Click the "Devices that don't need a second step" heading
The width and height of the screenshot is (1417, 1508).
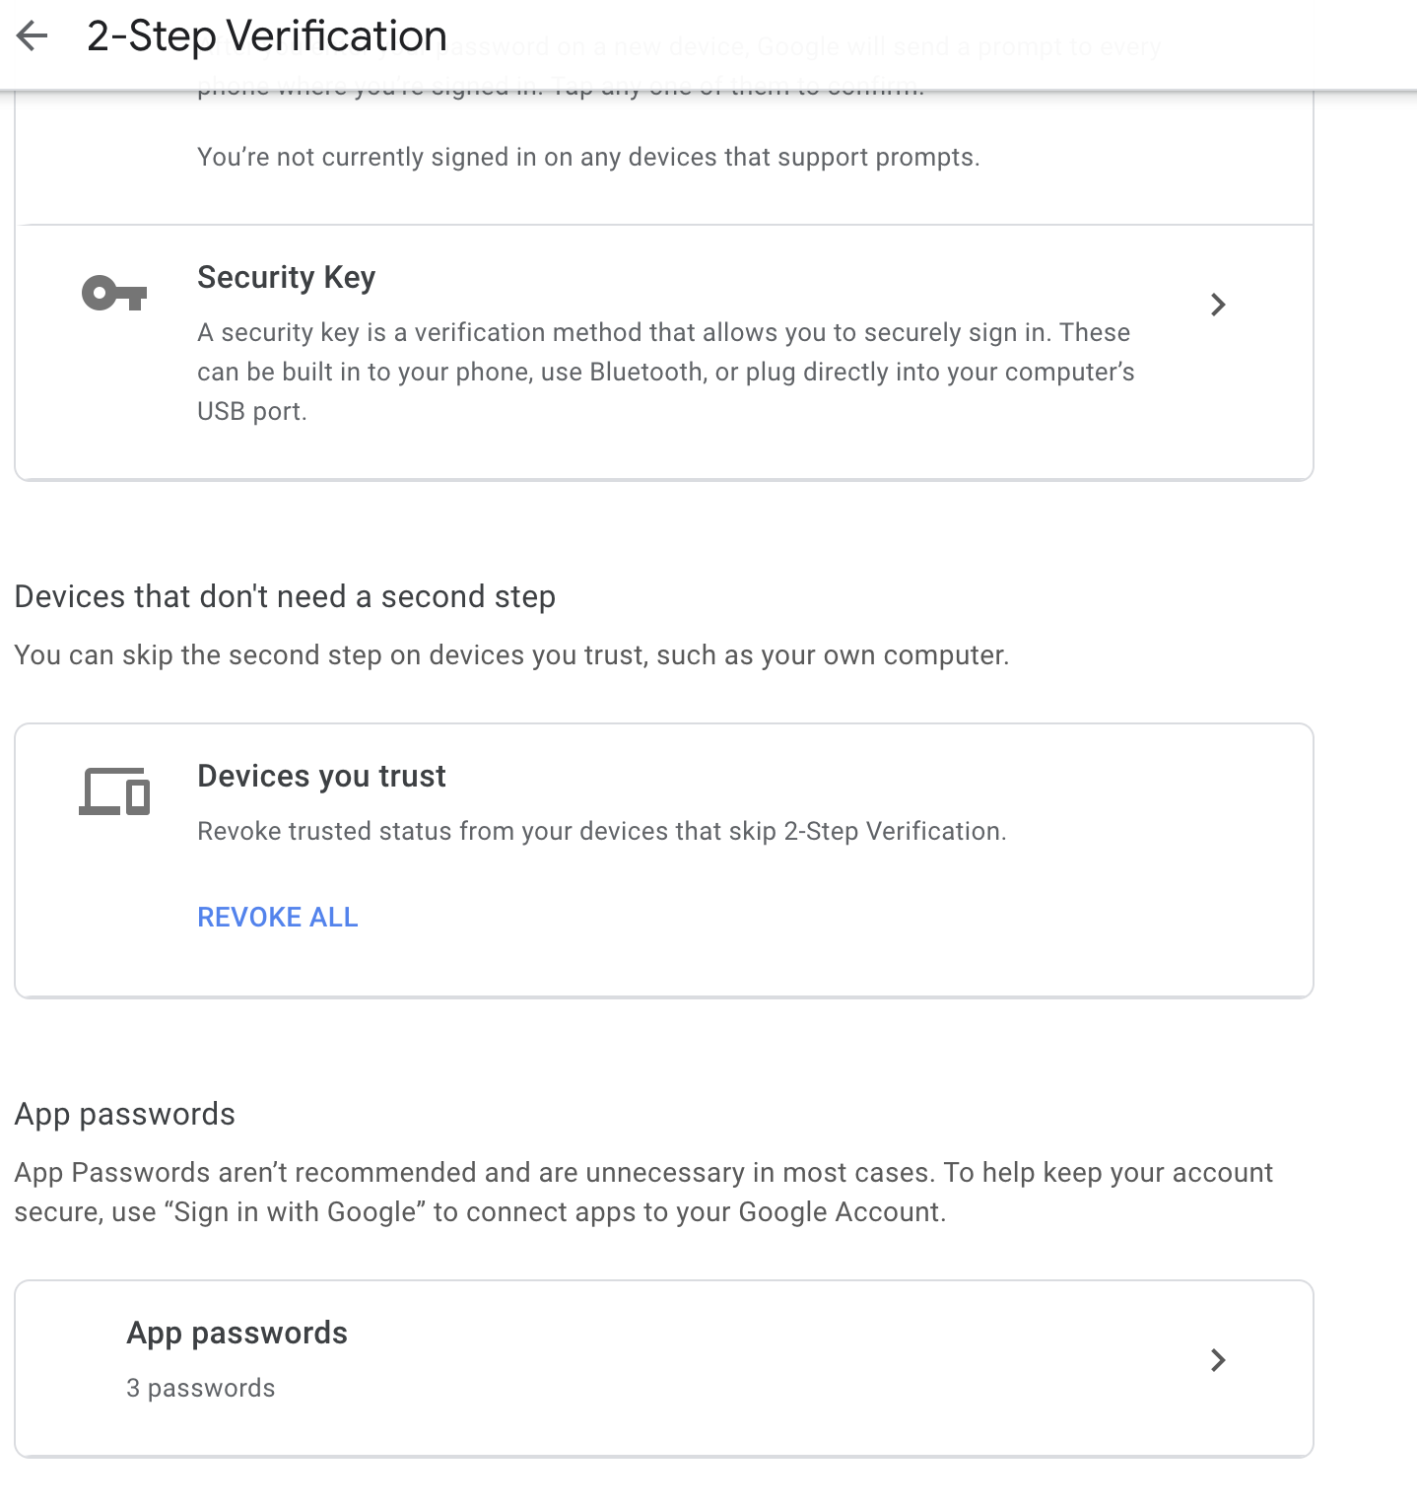pos(285,597)
